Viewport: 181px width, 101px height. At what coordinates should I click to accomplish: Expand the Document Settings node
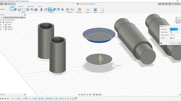pos(1,20)
